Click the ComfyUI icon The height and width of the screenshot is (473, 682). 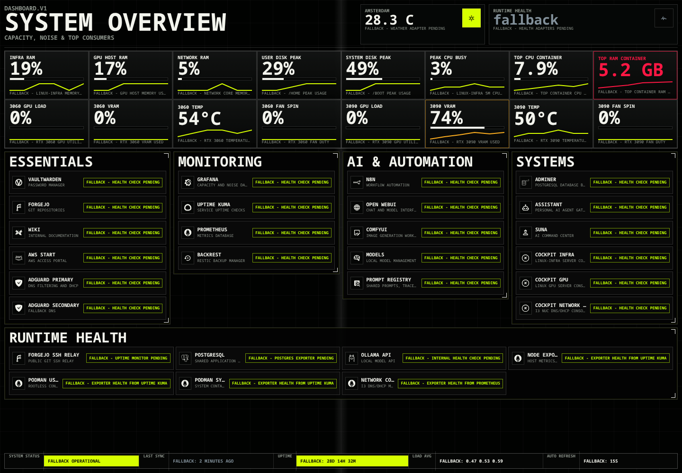tap(357, 233)
